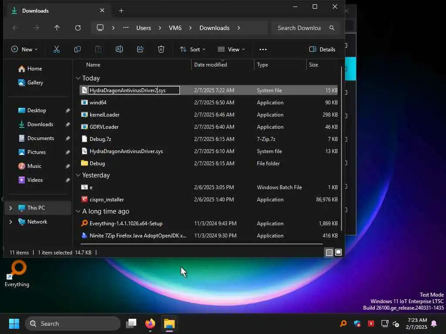The height and width of the screenshot is (334, 446).
Task: Open the New item dropdown
Action: (x=24, y=50)
